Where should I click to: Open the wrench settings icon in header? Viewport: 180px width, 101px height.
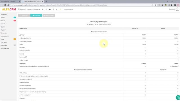(x=46, y=9)
